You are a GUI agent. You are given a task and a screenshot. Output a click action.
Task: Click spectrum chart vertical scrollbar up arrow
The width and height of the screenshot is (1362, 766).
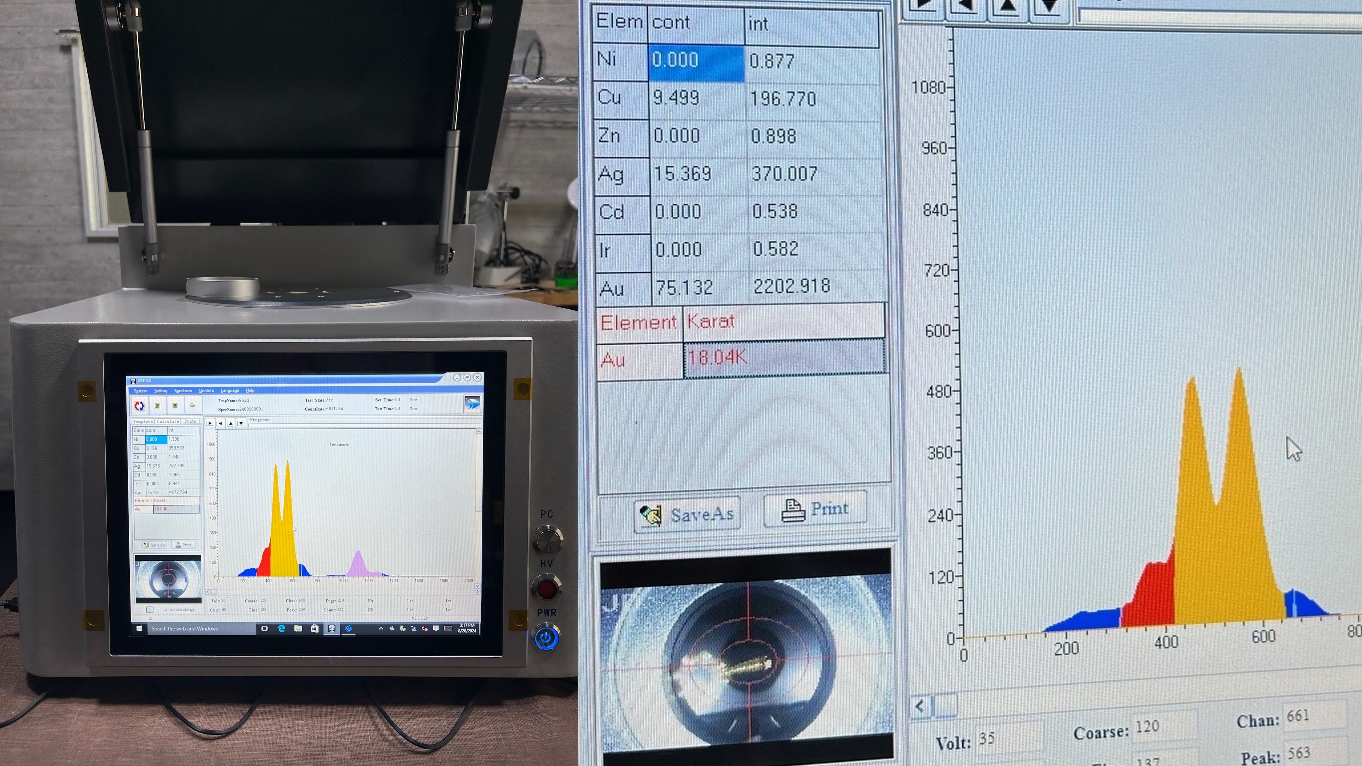(479, 431)
